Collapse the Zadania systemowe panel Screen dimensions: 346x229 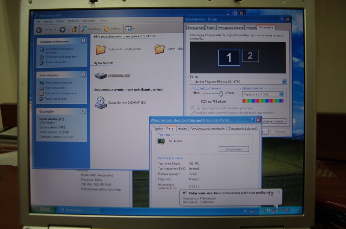click(83, 40)
